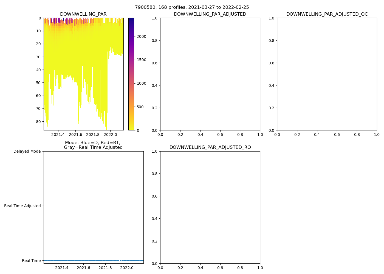
Task: Click the 1000 tick label on colorbar
Action: pos(142,83)
